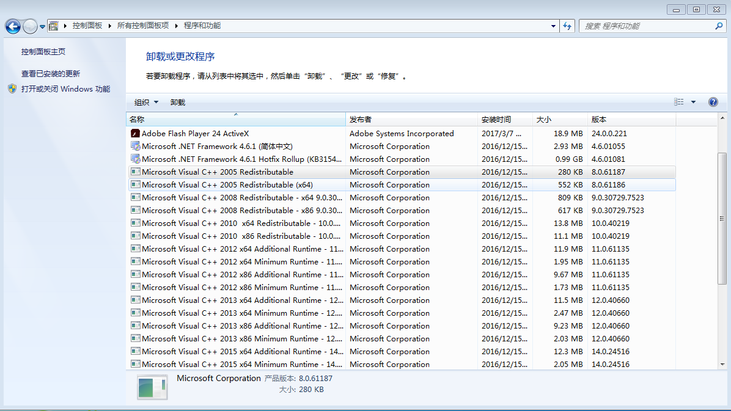This screenshot has height=411, width=731.
Task: Click the .NET Framework 4.6.1 Hotfix Rollup icon
Action: click(x=135, y=159)
